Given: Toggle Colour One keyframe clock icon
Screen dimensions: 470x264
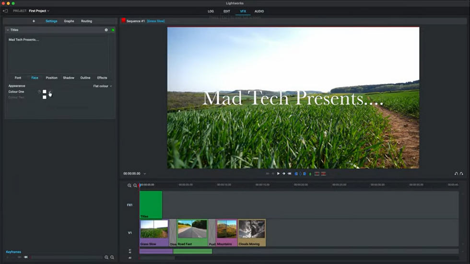Looking at the screenshot, I should point(39,92).
